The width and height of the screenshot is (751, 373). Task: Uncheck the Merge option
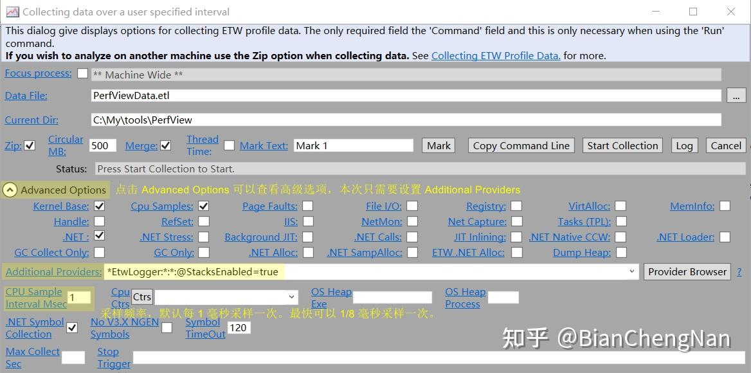166,145
